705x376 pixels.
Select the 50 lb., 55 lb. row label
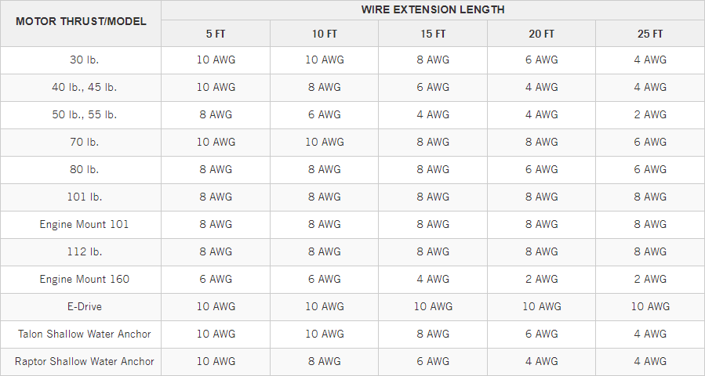84,115
